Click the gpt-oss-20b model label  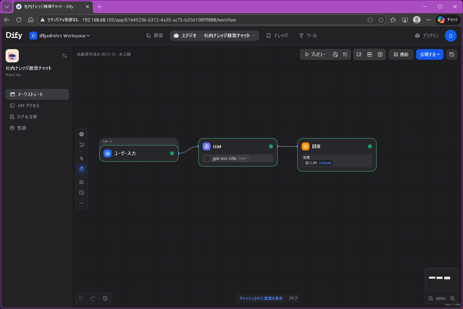click(x=224, y=158)
